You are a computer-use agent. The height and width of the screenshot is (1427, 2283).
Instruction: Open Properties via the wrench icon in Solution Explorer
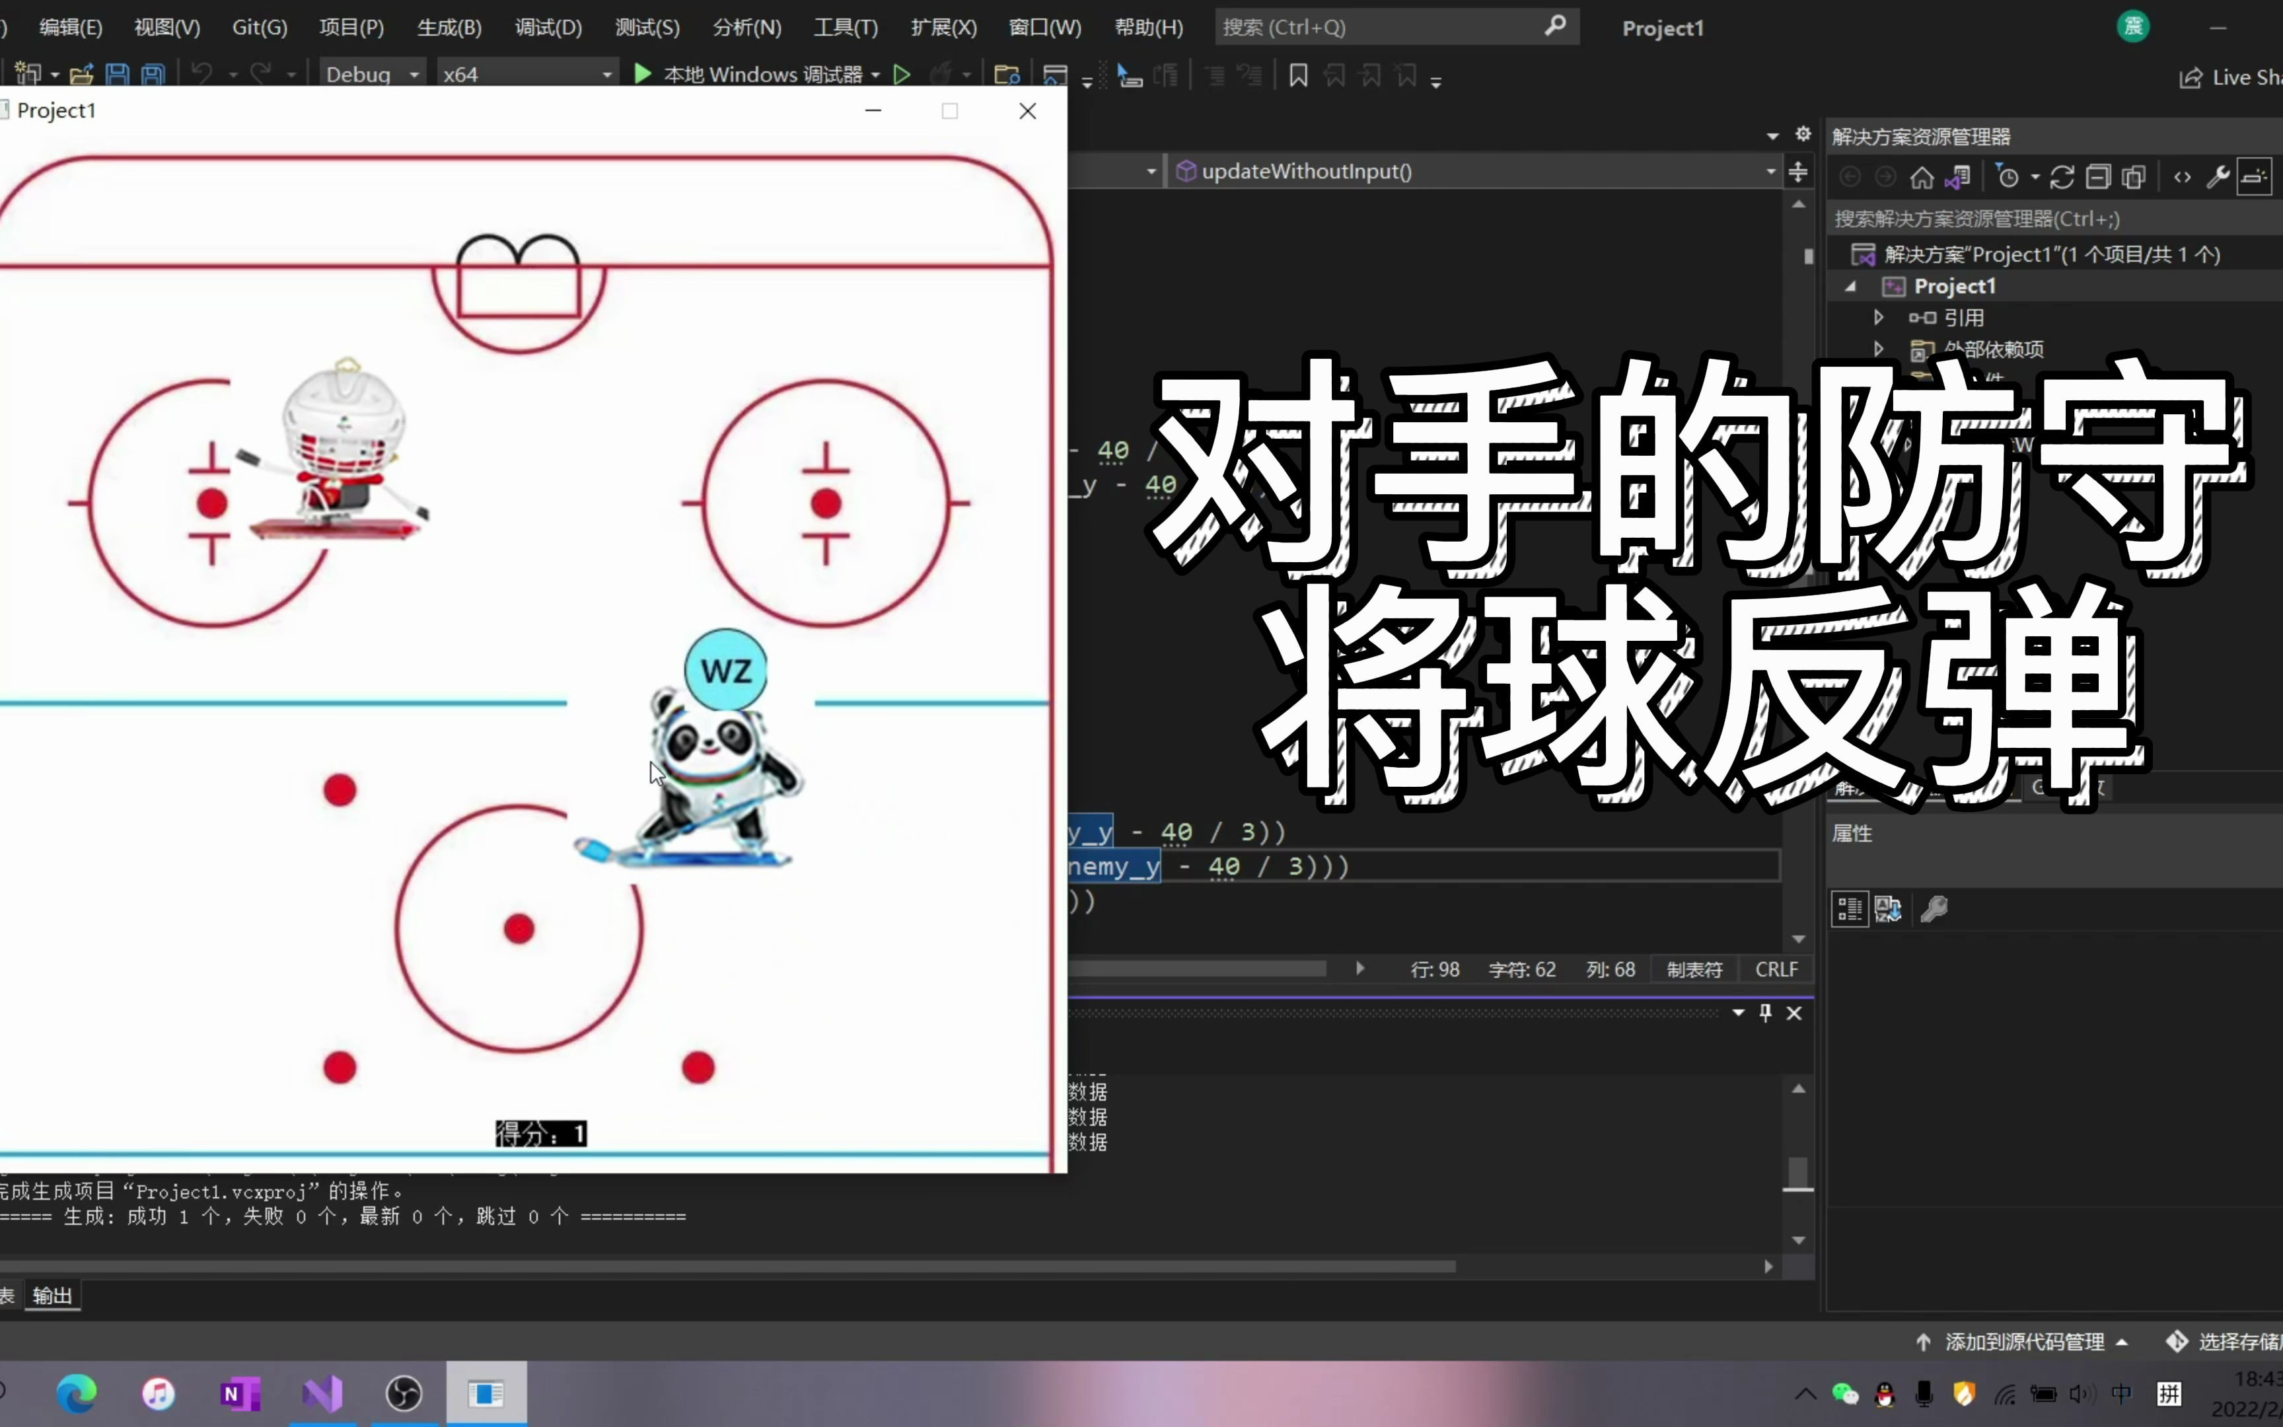coord(2218,178)
